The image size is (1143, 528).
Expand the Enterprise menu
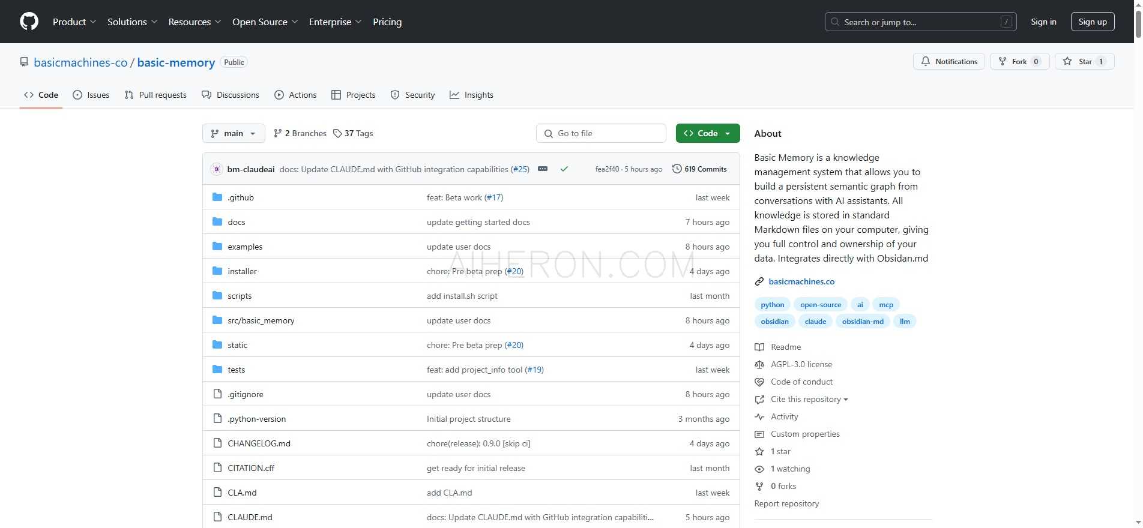[335, 22]
